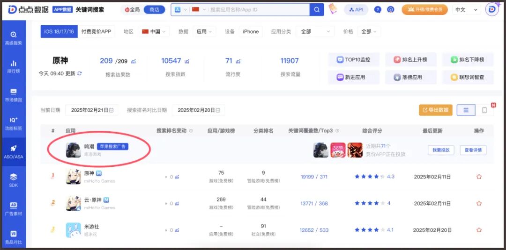Open the Rankings (排行榜) sidebar item
Screen dimensions: 506x250
click(14, 66)
